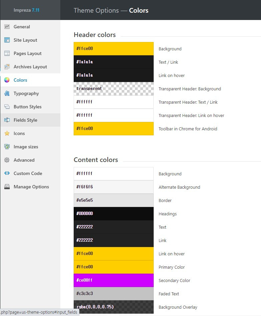This screenshot has height=316, width=261.
Task: Edit Header Background color #ffce00
Action: pyautogui.click(x=114, y=49)
